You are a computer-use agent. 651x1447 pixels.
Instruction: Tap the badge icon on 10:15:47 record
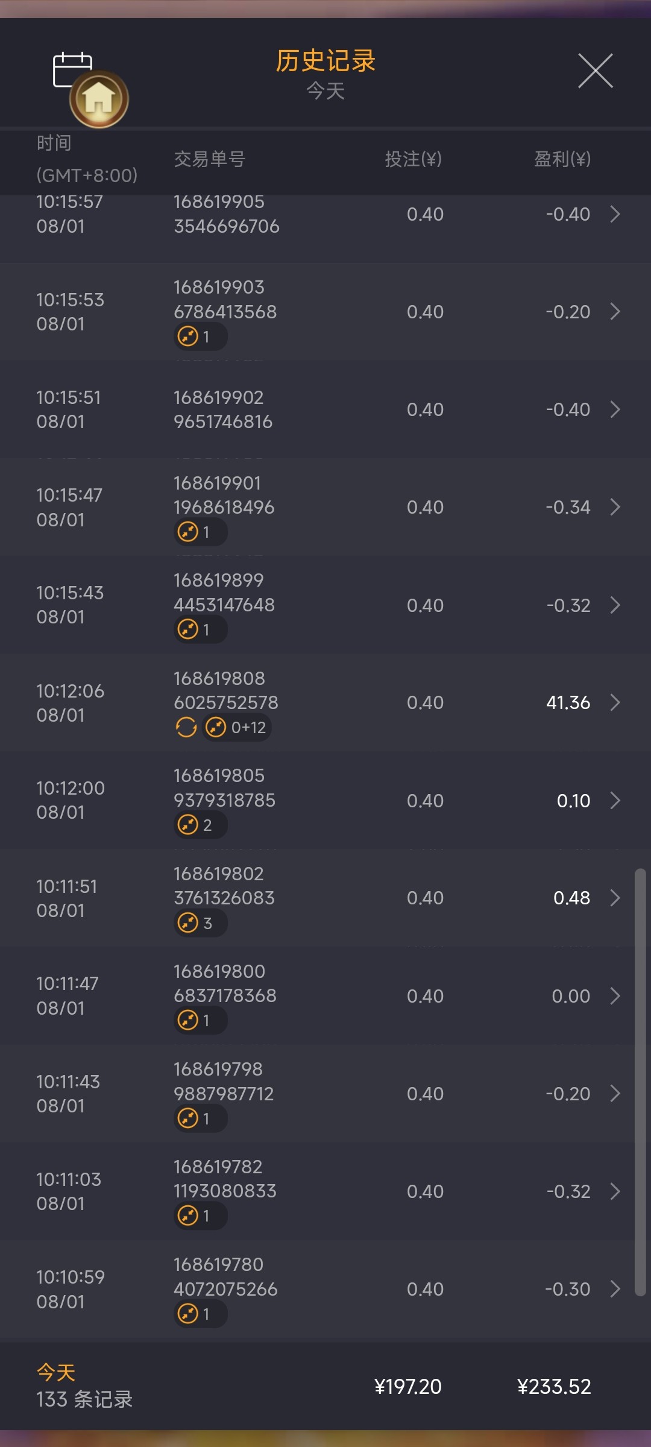[200, 532]
